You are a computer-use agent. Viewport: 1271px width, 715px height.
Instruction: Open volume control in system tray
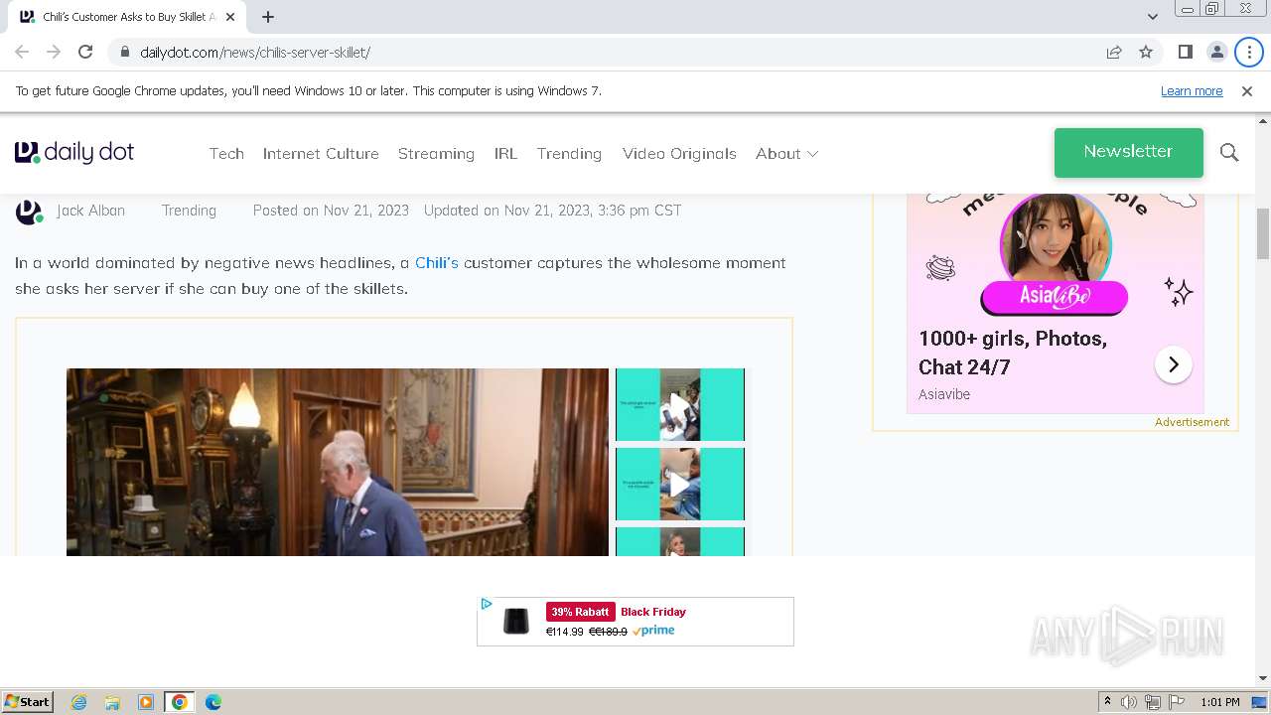tap(1129, 702)
